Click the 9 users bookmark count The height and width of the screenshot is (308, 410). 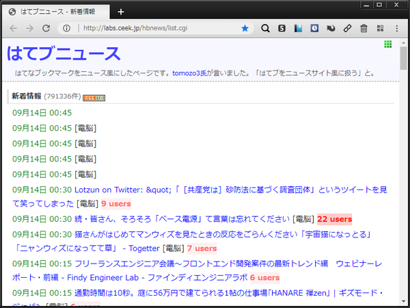coord(116,203)
